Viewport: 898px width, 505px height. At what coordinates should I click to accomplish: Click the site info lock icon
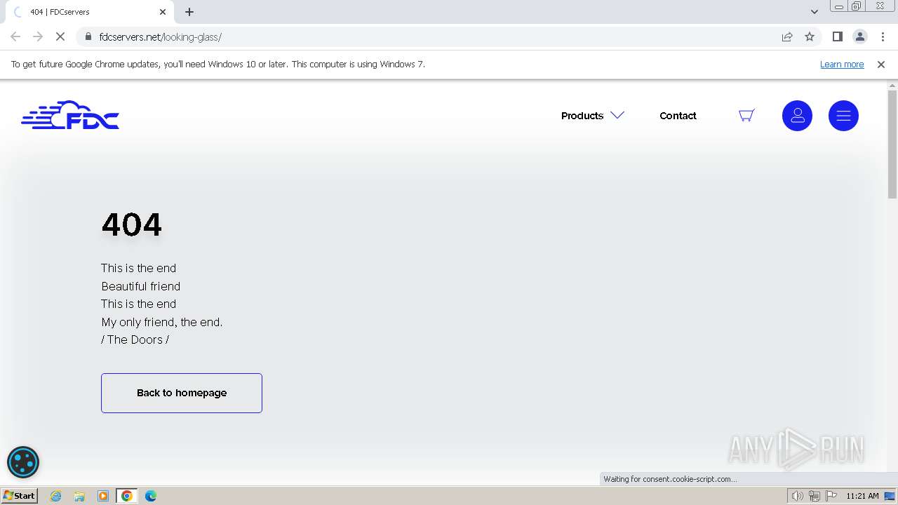coord(88,36)
